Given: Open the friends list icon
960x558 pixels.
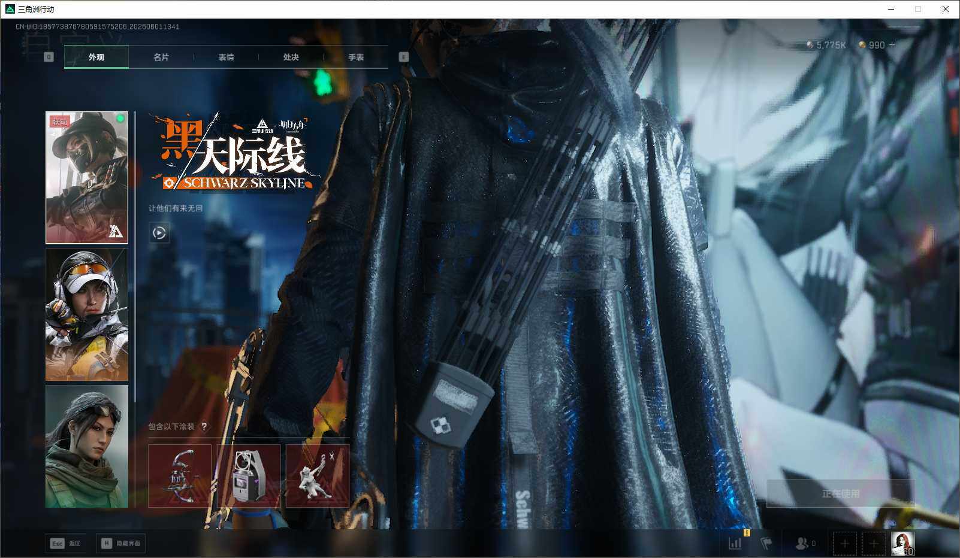Looking at the screenshot, I should [805, 543].
